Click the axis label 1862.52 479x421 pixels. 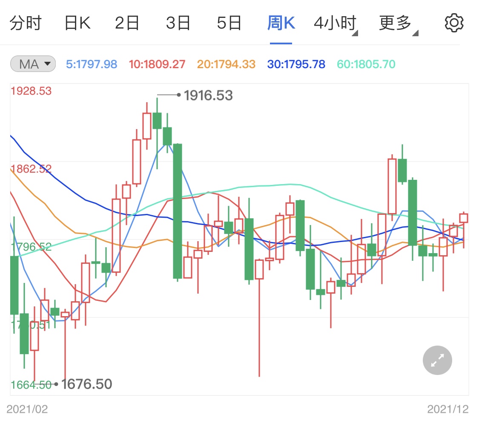tap(31, 169)
